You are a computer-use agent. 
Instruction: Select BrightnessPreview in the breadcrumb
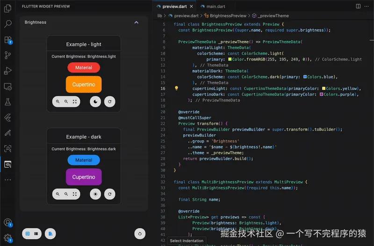228,16
